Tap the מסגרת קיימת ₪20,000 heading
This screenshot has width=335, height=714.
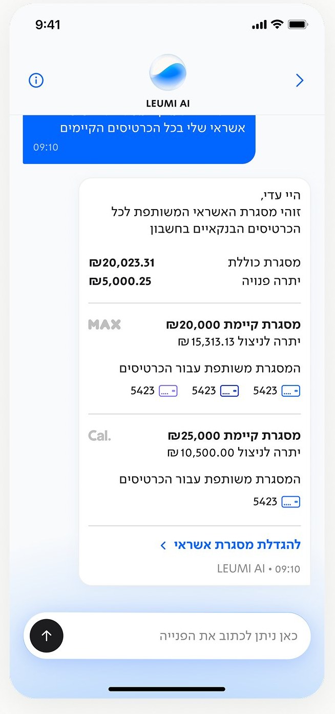click(233, 324)
